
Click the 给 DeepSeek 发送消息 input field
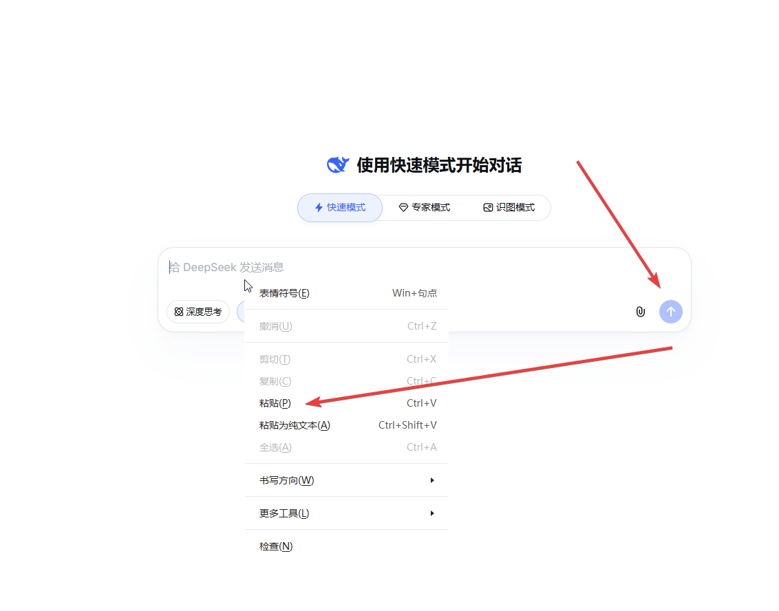pos(425,267)
